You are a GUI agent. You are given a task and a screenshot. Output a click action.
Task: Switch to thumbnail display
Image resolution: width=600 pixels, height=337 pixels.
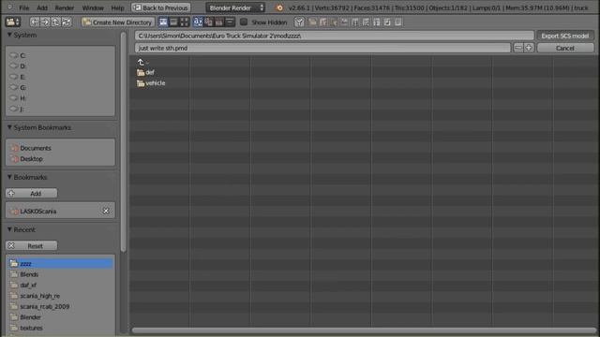tap(184, 22)
